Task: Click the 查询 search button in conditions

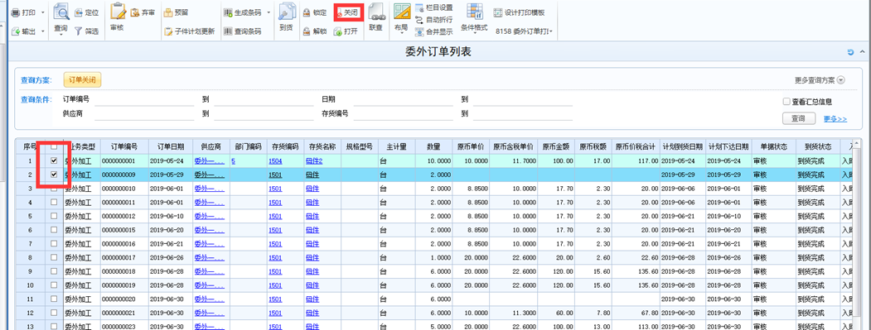Action: coord(799,119)
